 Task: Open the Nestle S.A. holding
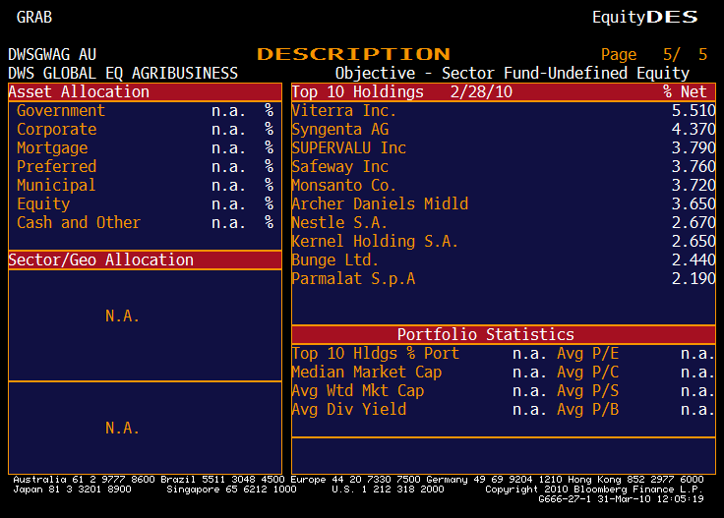[x=339, y=223]
